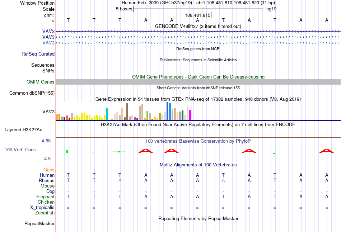Click the Multiz Alignments of 100 Vertebrates title
Viewport: 341px width, 232px height.
(x=198, y=165)
